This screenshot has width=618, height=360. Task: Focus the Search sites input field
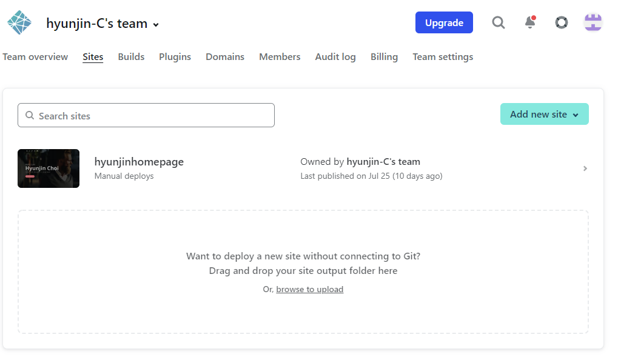point(146,115)
